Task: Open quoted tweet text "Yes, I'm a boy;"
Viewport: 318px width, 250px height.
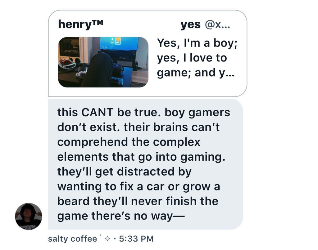Action: coord(197,43)
